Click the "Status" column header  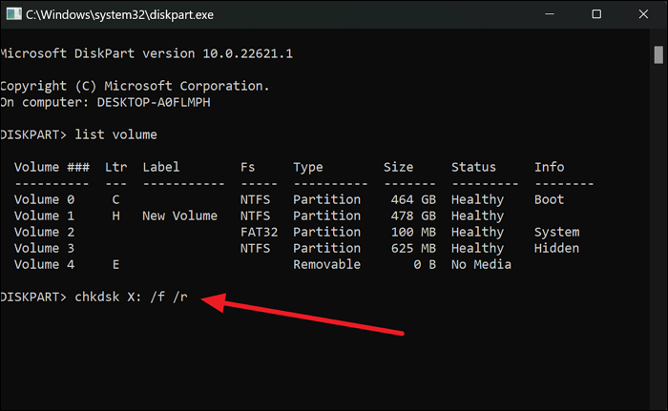[x=475, y=168]
